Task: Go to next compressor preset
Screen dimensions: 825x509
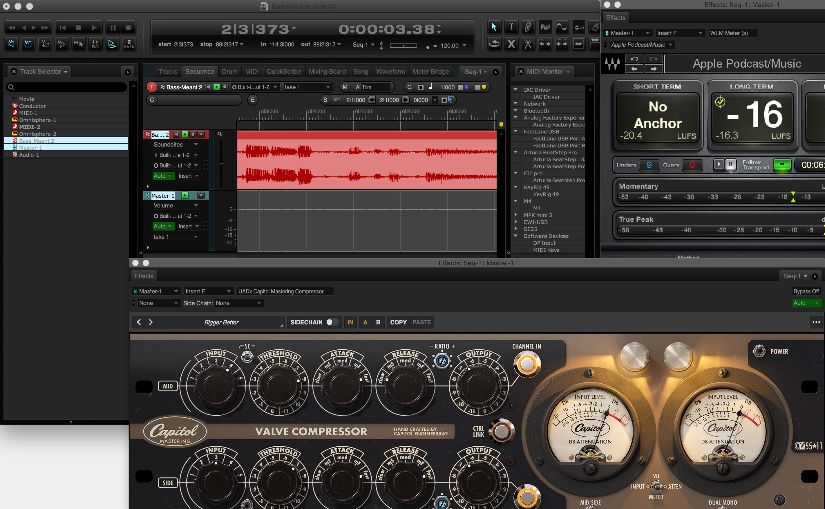Action: coord(151,322)
